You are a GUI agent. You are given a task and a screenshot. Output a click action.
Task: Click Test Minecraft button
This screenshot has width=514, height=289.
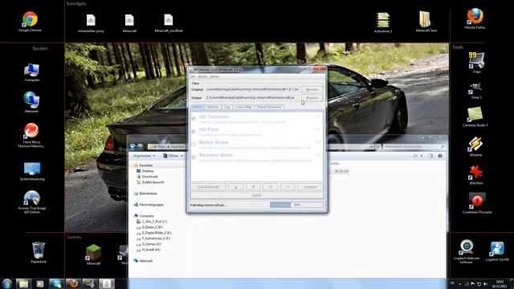pyautogui.click(x=208, y=187)
